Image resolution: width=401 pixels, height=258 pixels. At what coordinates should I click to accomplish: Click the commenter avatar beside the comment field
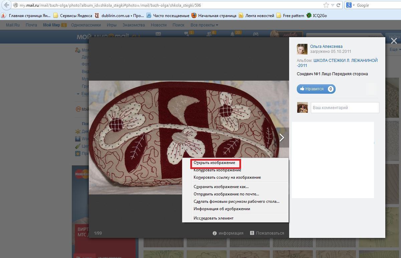pyautogui.click(x=303, y=108)
